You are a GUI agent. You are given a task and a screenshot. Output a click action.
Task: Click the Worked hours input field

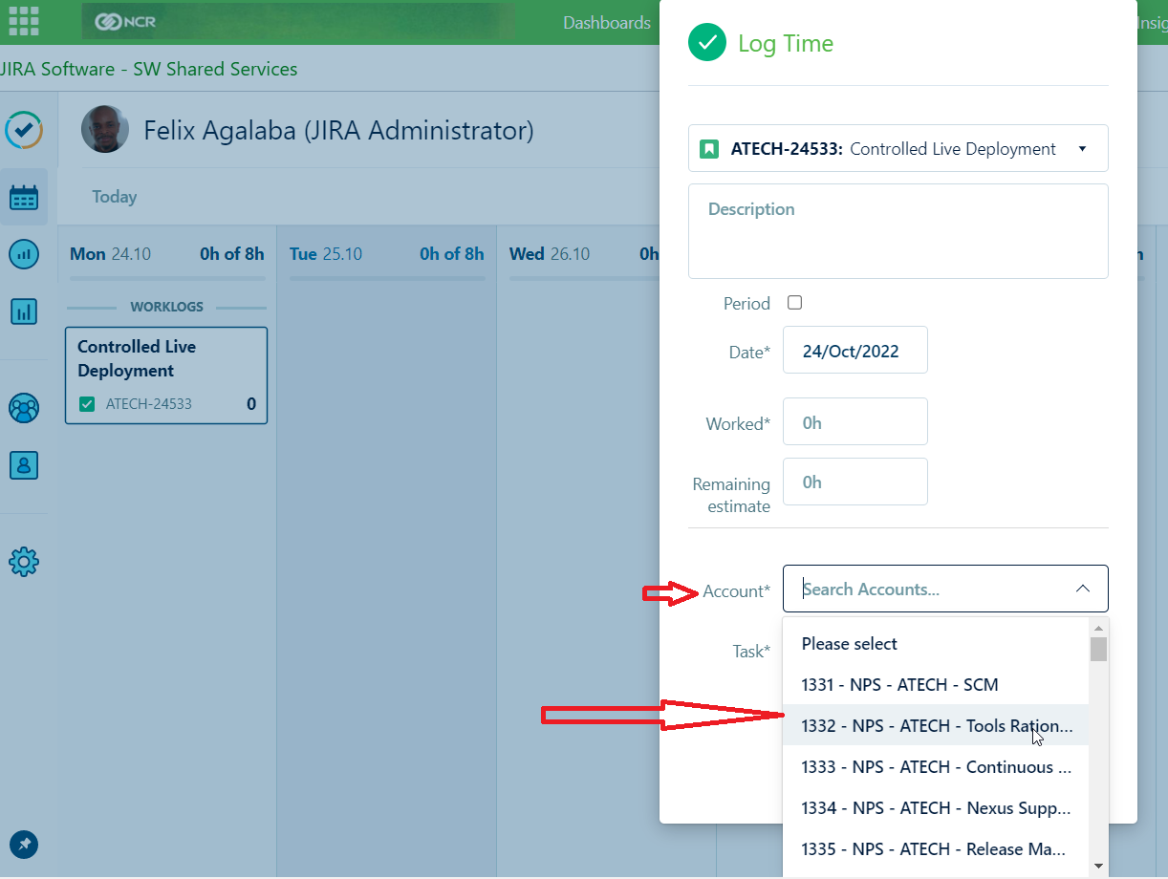pyautogui.click(x=854, y=422)
